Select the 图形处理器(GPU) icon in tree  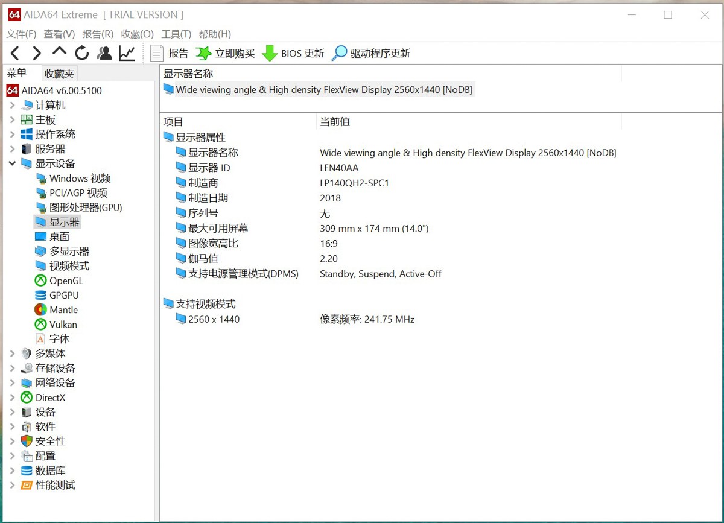[41, 208]
